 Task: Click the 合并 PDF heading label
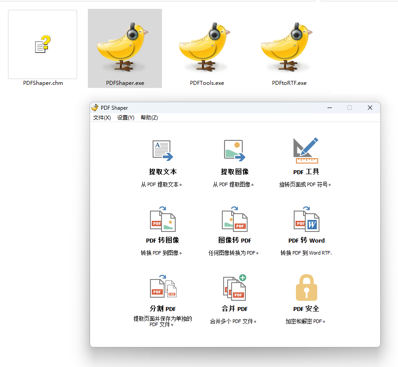235,308
